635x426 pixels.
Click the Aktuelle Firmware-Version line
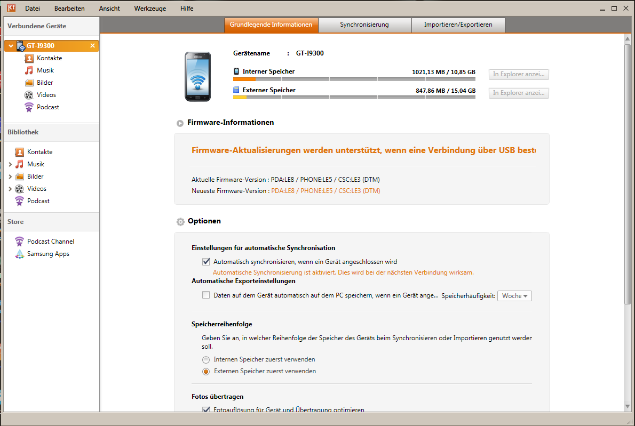(285, 180)
